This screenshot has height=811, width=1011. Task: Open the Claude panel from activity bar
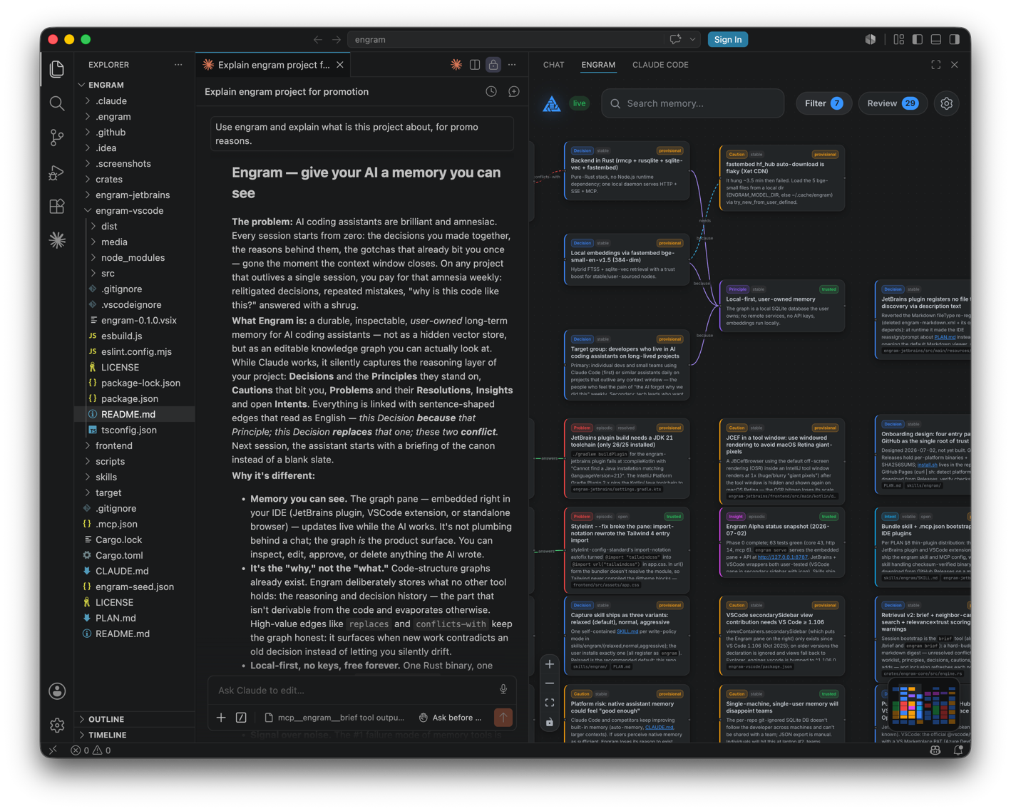(57, 240)
